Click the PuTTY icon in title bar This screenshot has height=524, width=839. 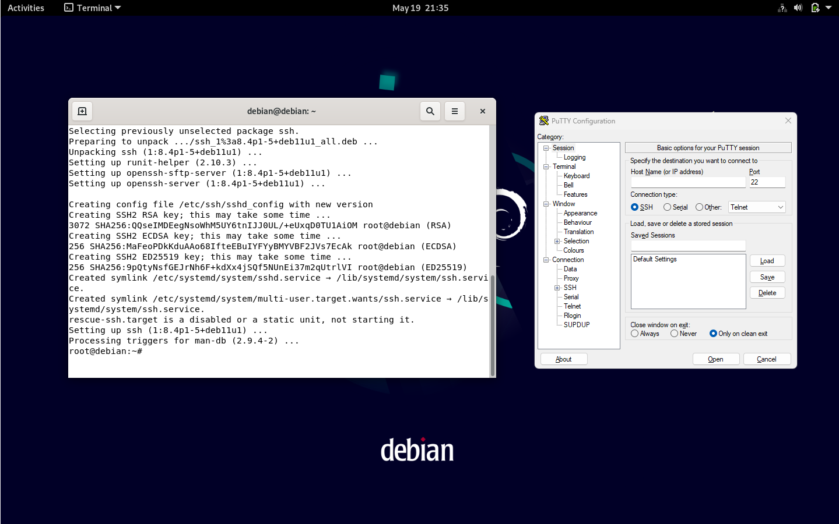click(544, 121)
